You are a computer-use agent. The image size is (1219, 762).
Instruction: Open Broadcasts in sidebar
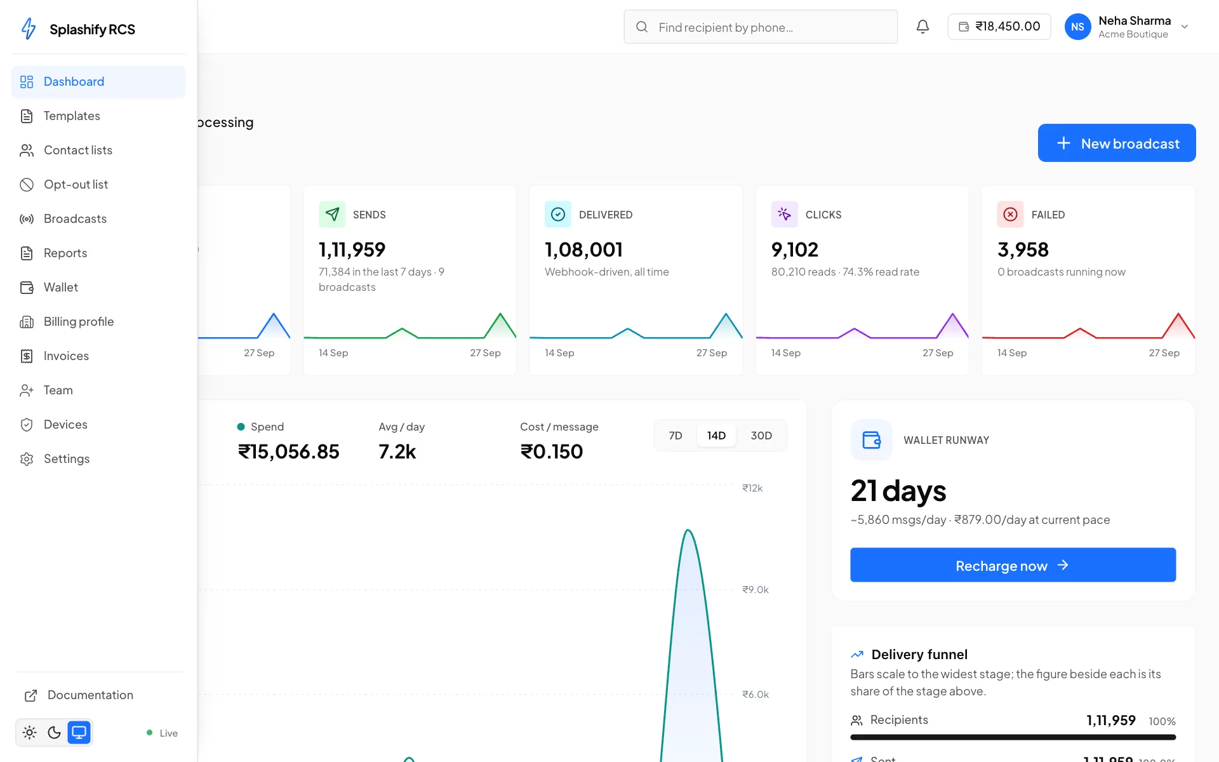click(x=98, y=219)
